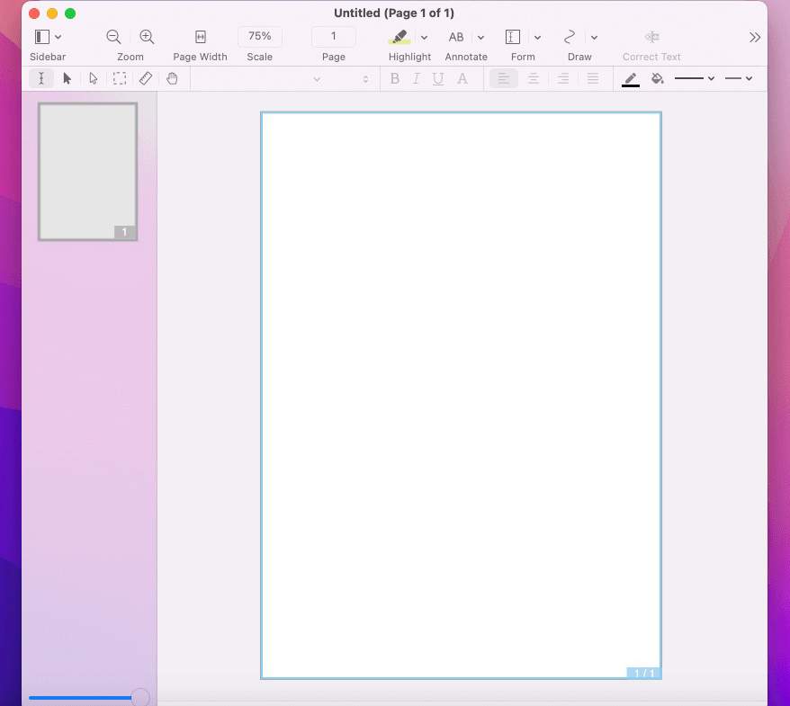Toggle bold text formatting
790x706 pixels.
click(394, 79)
